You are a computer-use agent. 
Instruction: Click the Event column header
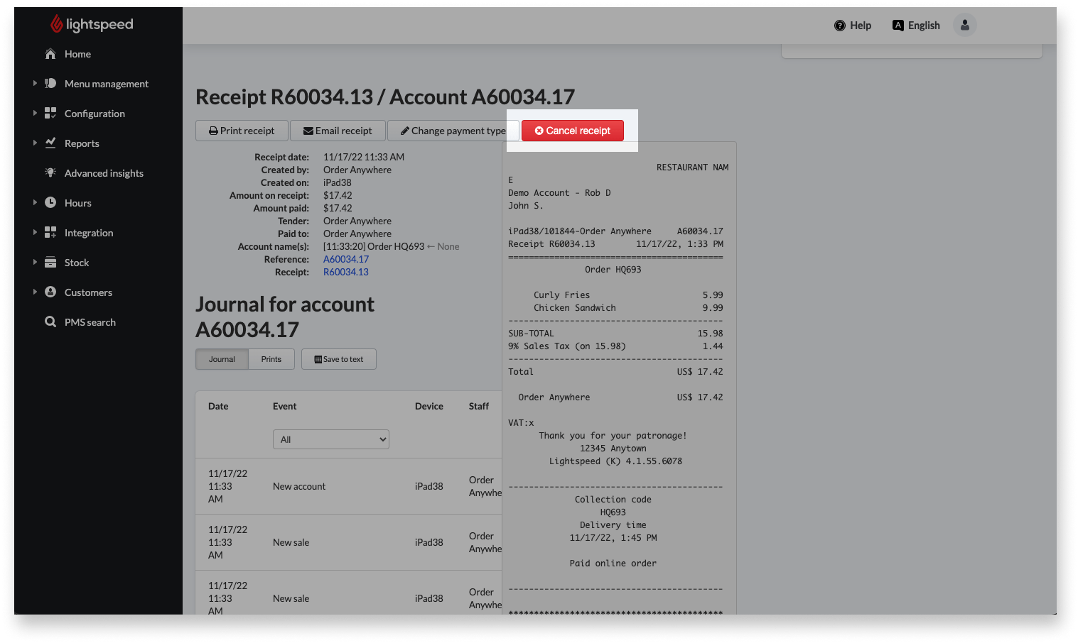click(285, 406)
